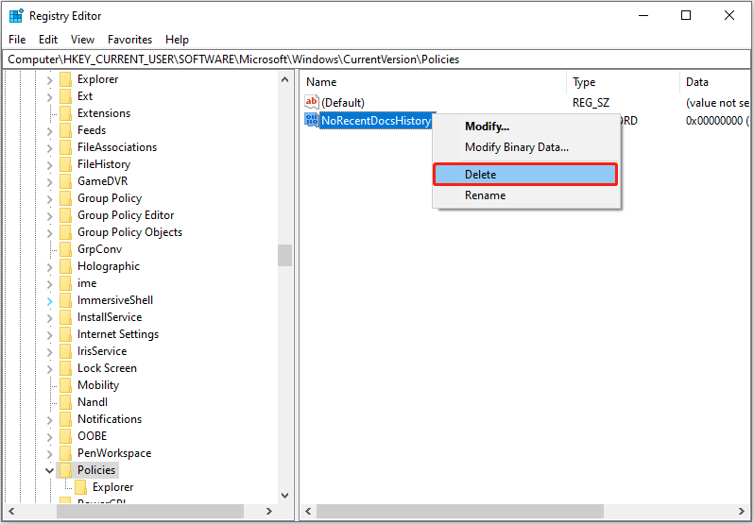
Task: Collapse the Policies key
Action: click(49, 471)
